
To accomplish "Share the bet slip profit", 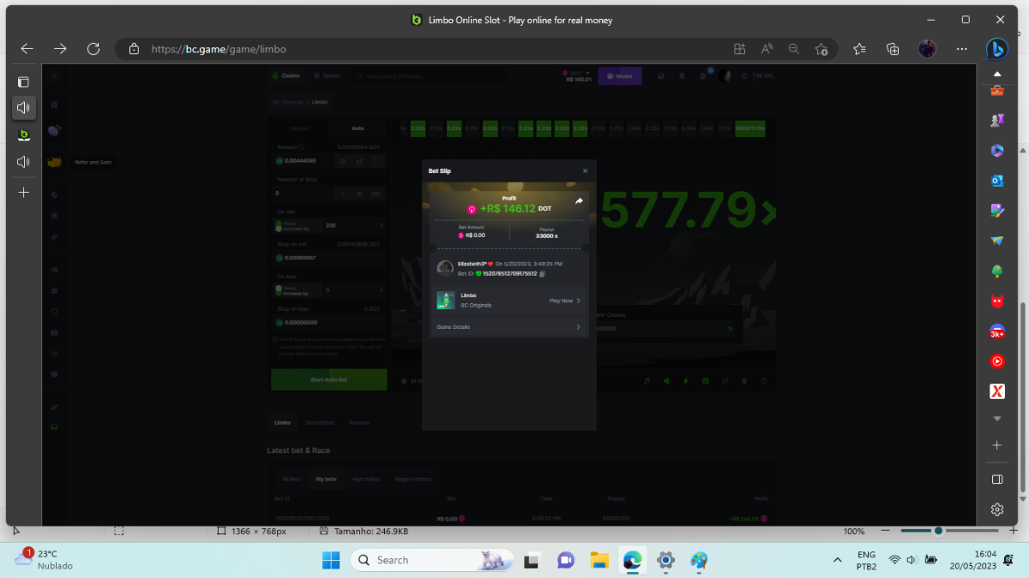I will (x=579, y=201).
